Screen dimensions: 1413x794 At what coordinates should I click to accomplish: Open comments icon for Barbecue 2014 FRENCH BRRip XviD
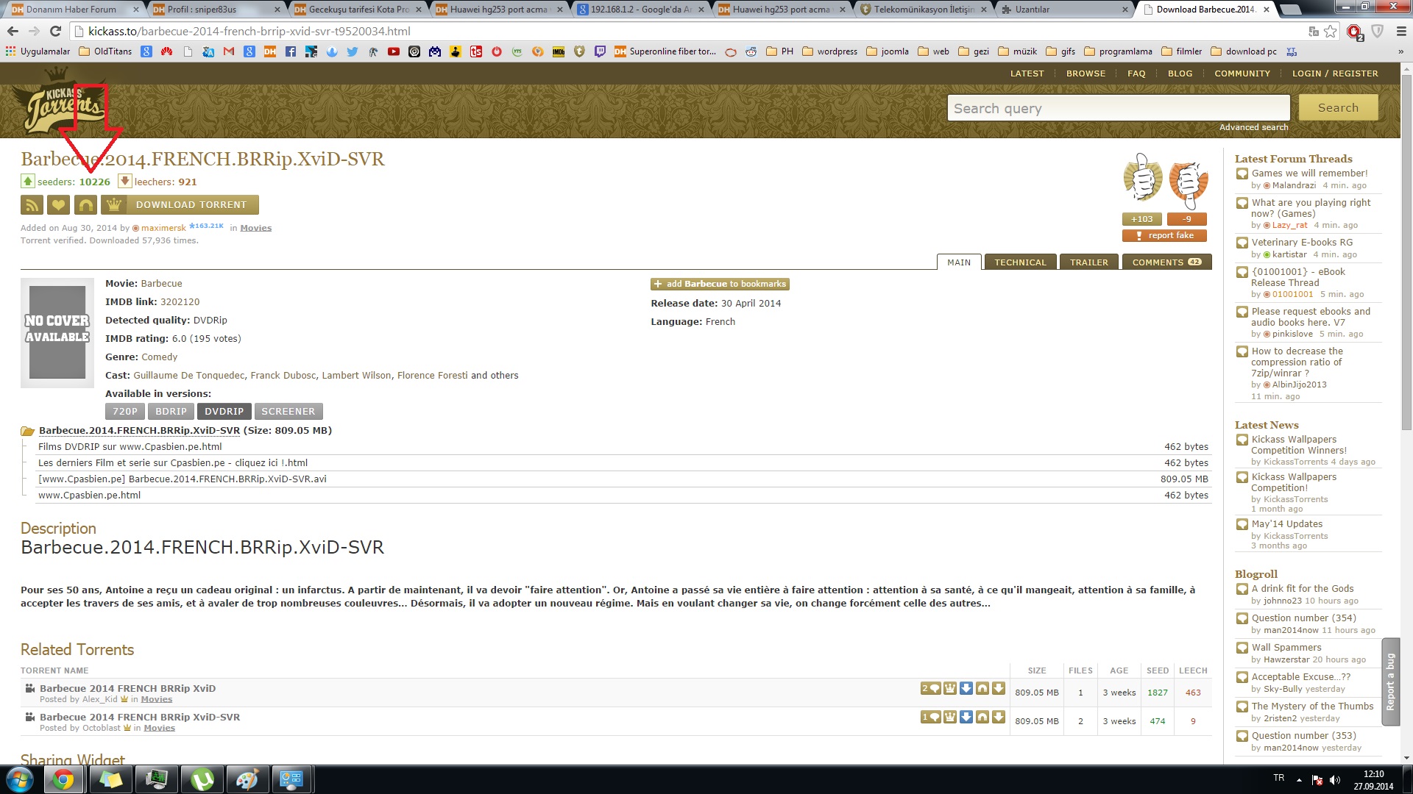tap(931, 689)
